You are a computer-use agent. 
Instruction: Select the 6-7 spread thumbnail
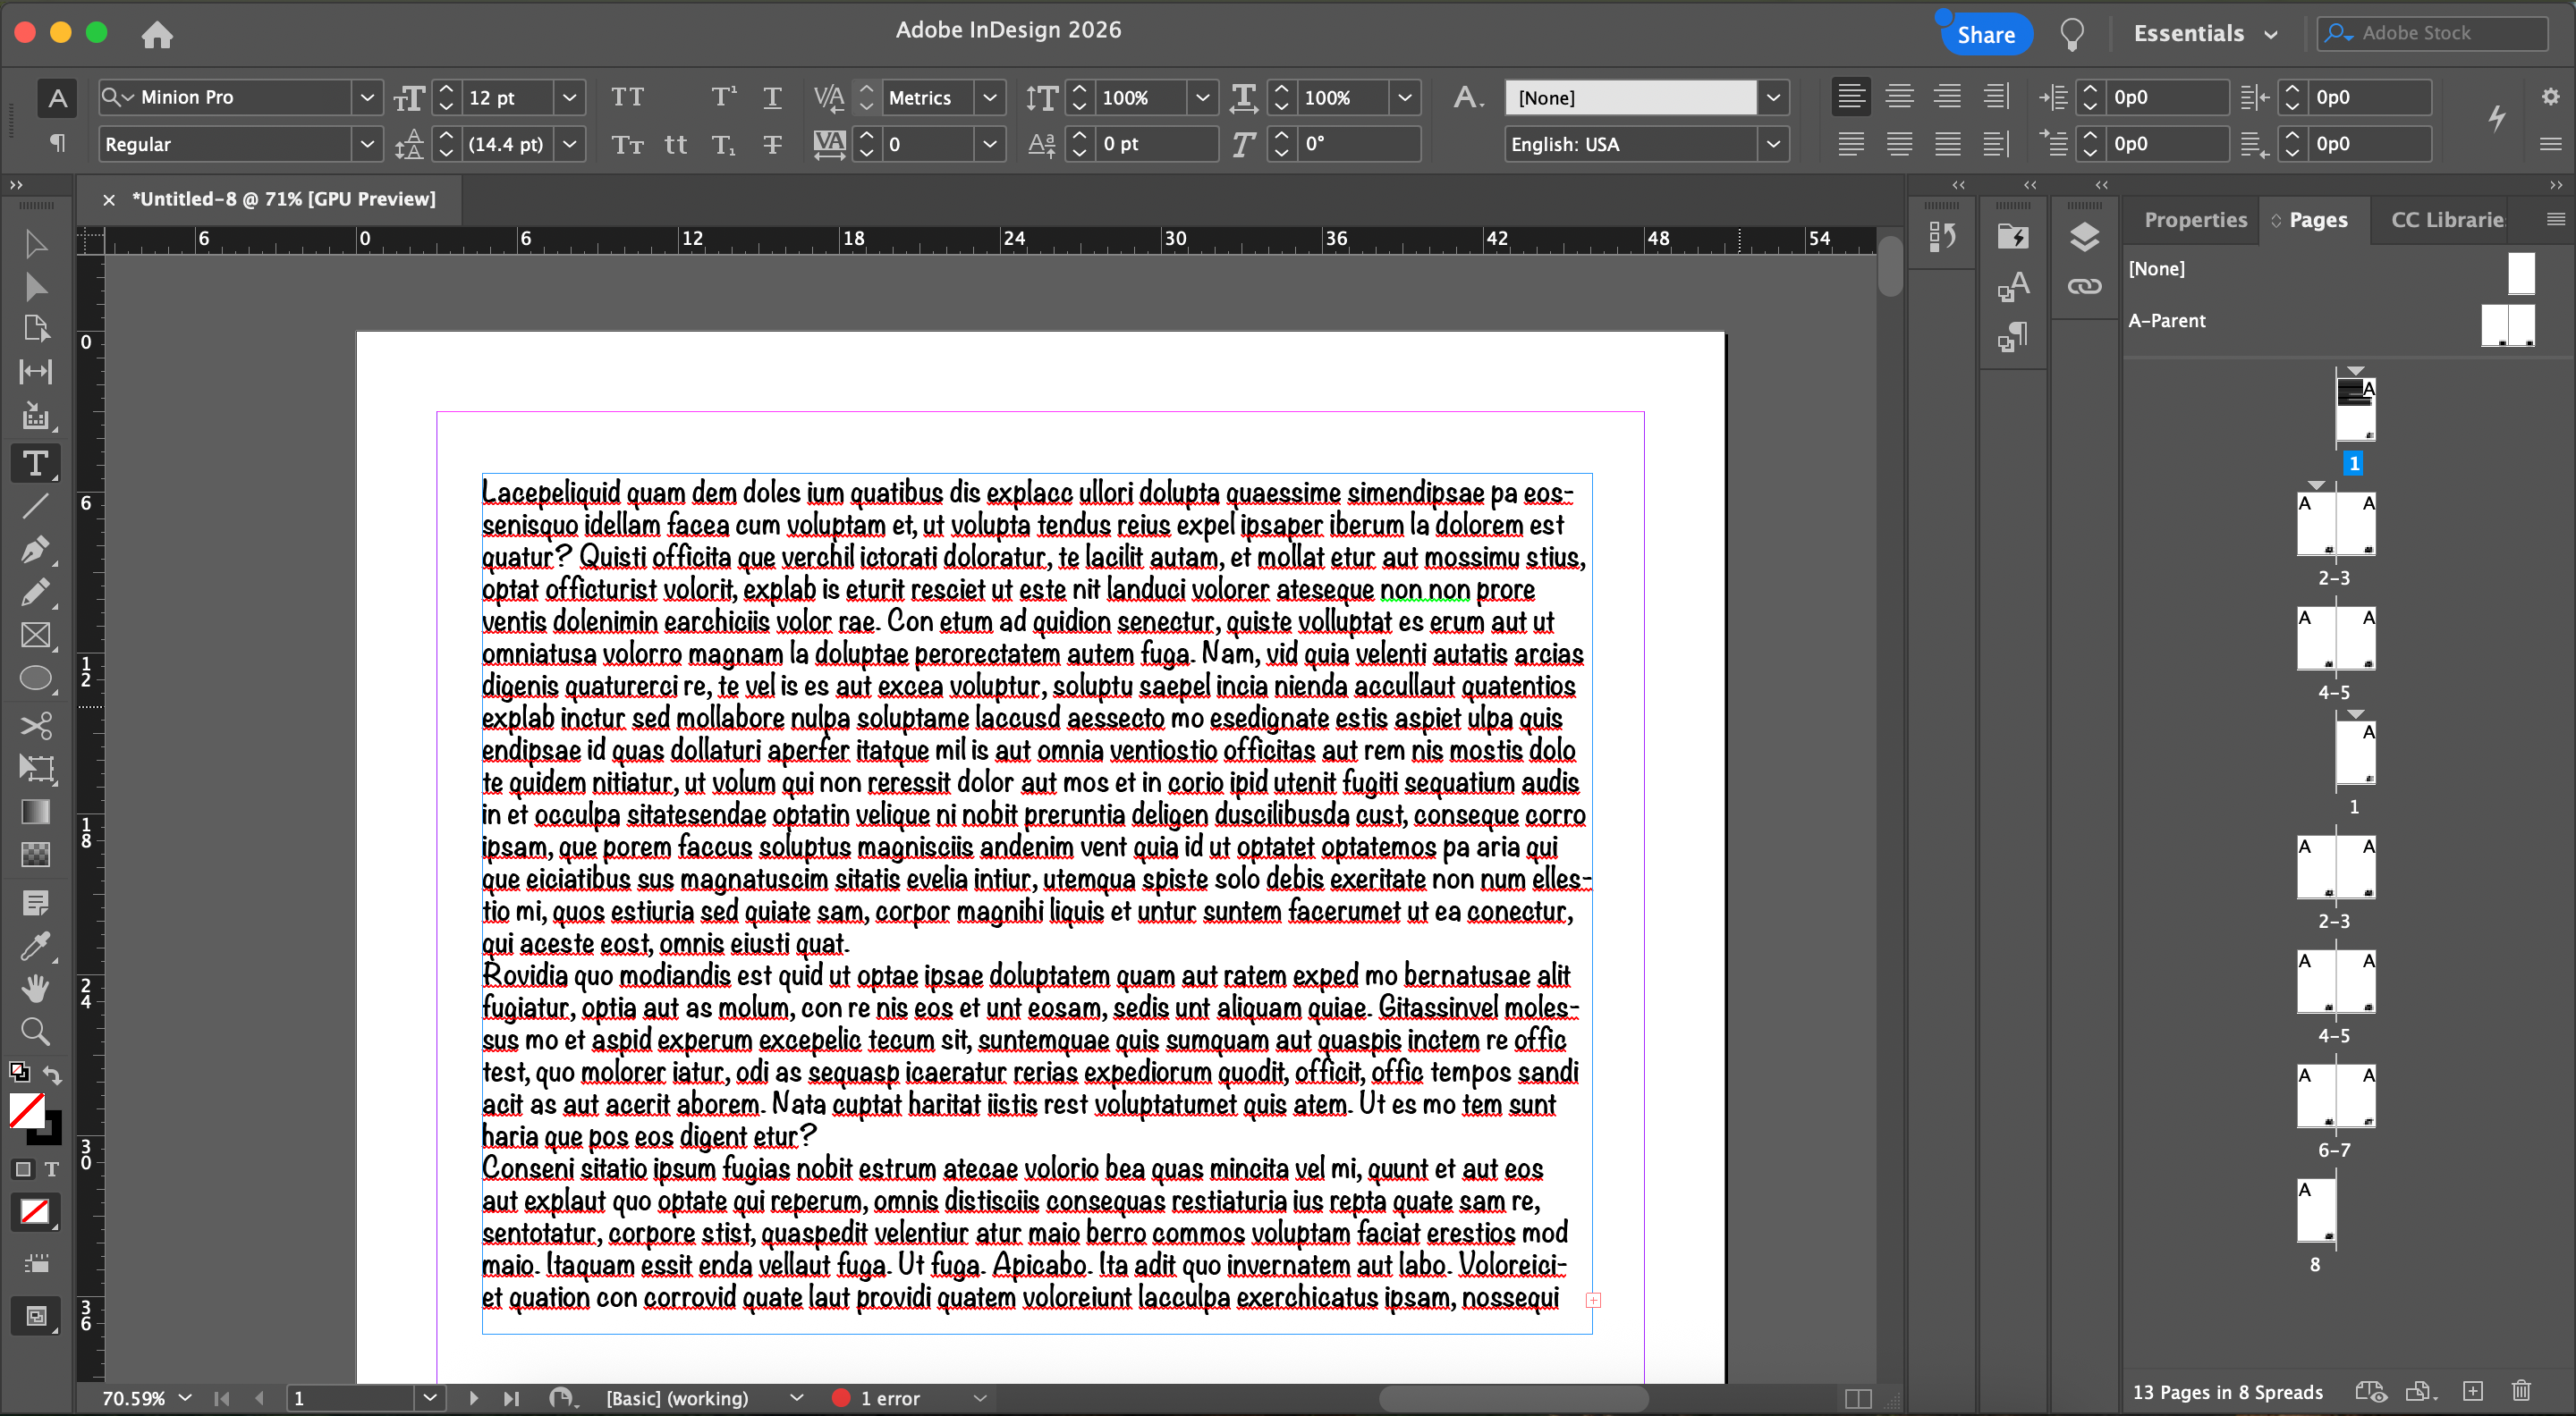[x=2335, y=1095]
